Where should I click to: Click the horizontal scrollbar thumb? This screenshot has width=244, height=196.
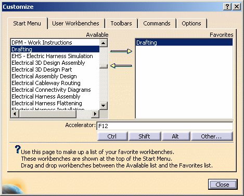pos(47,114)
